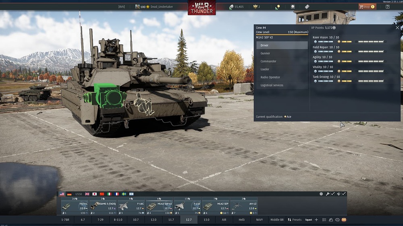403x226 pixels.
Task: Select the Japan nation flag
Action: (94, 194)
